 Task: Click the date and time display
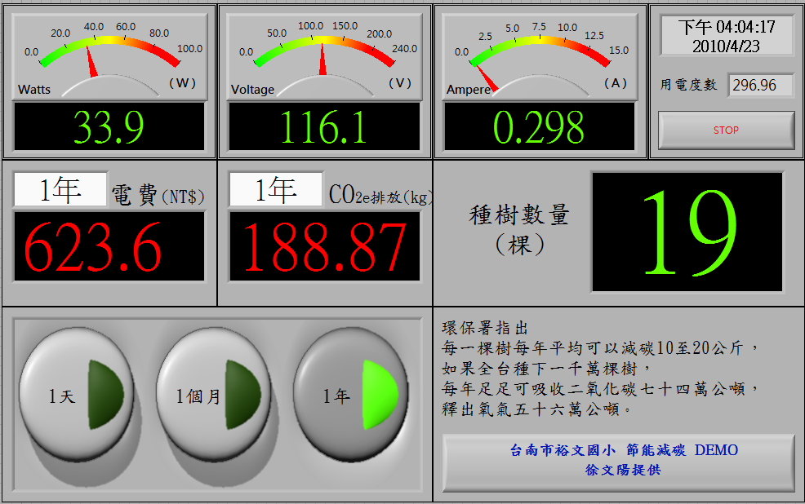click(726, 37)
